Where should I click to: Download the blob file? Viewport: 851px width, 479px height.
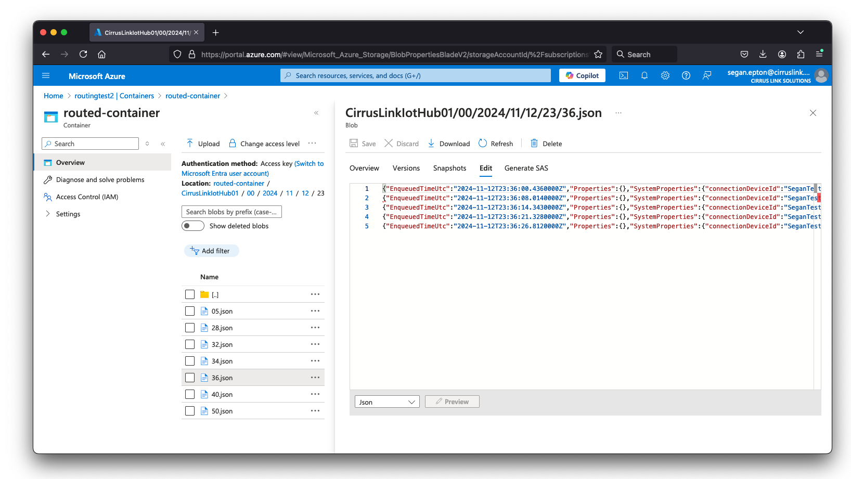[448, 144]
